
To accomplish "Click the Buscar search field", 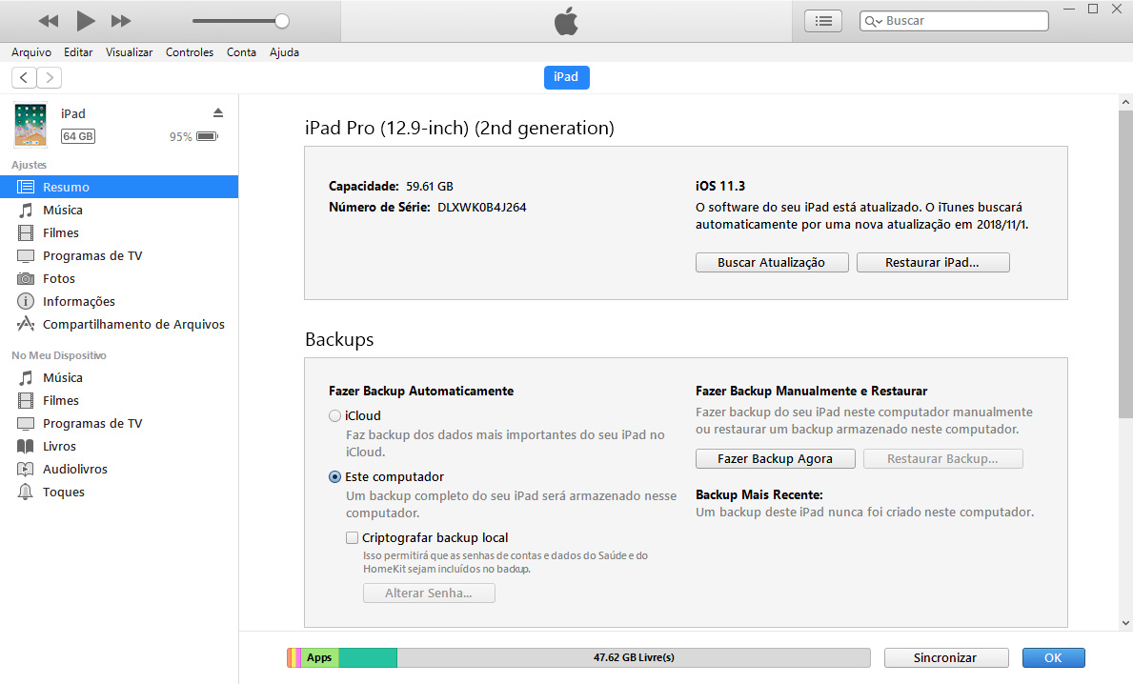I will coord(954,21).
